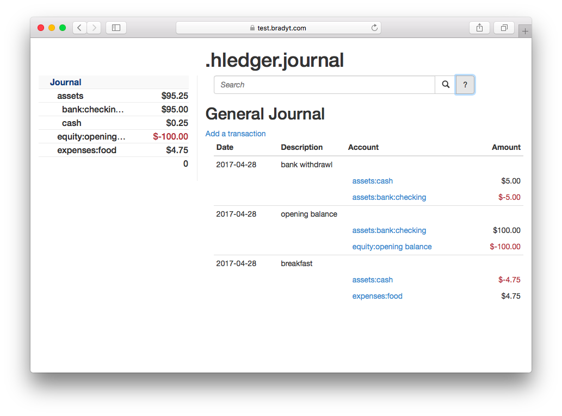This screenshot has height=416, width=562.
Task: Click the Description column header
Action: point(302,147)
